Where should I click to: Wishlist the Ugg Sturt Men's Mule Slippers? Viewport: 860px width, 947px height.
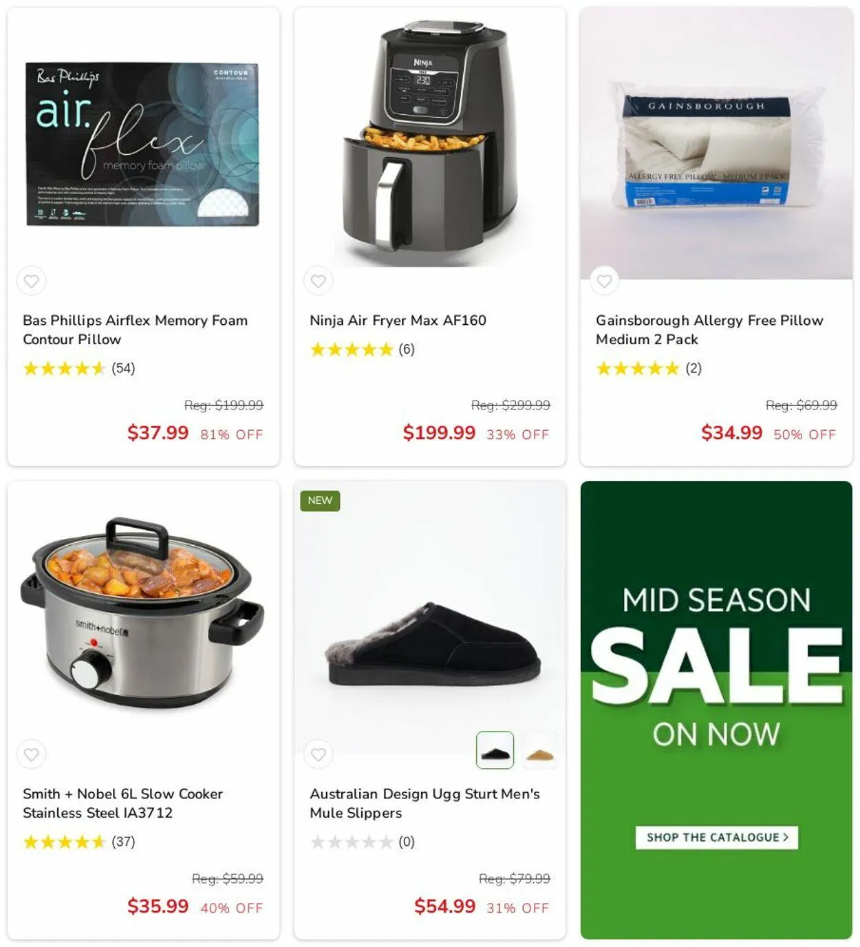pyautogui.click(x=319, y=754)
